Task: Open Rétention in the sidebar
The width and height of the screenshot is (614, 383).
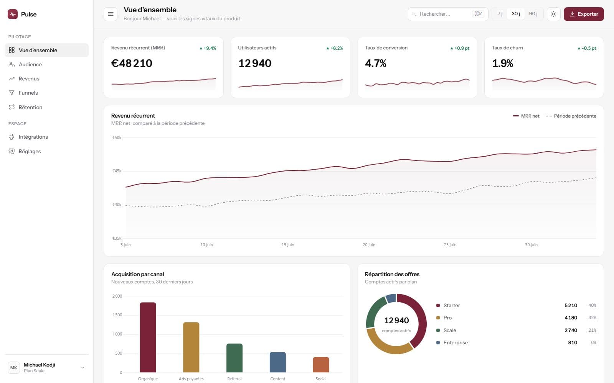Action: [x=46, y=107]
